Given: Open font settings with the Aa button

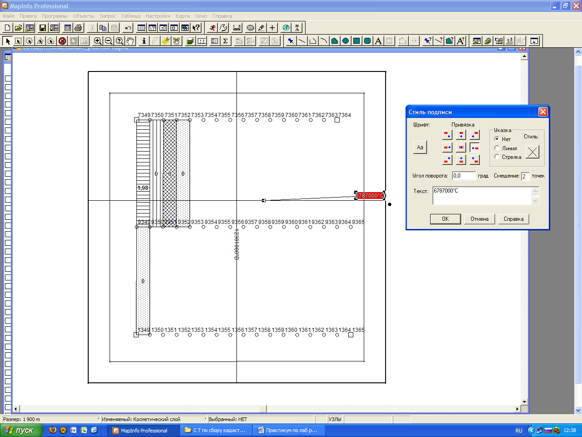Looking at the screenshot, I should (x=420, y=147).
